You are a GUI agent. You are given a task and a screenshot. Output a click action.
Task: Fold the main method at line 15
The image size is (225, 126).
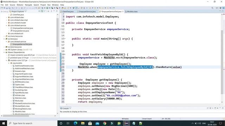pos(65,38)
